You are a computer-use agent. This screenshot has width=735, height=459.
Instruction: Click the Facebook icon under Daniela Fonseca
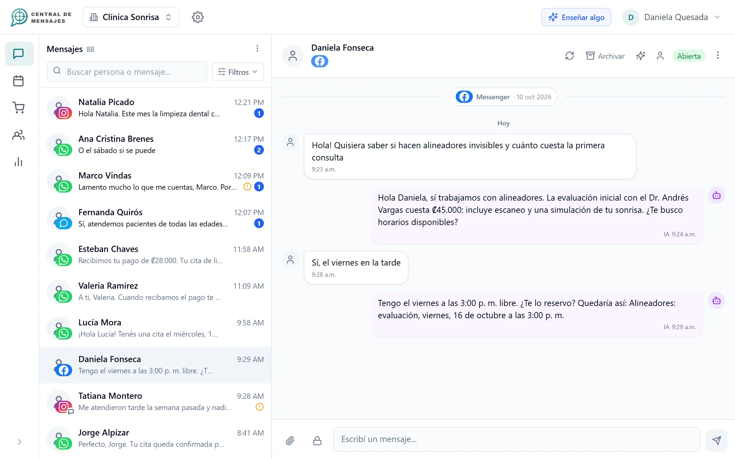click(x=320, y=62)
